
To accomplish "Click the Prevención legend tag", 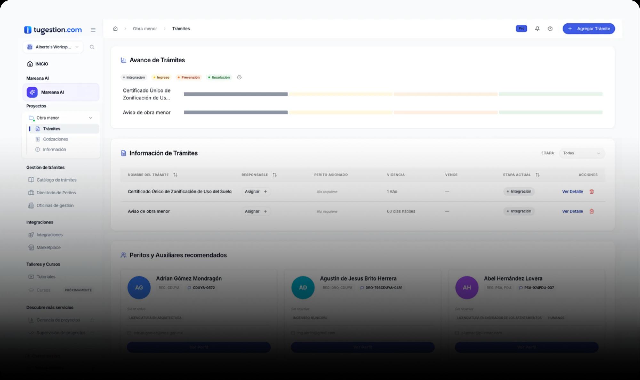I will (x=188, y=77).
